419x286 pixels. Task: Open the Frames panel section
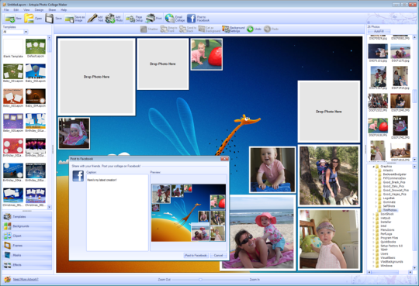pos(27,246)
